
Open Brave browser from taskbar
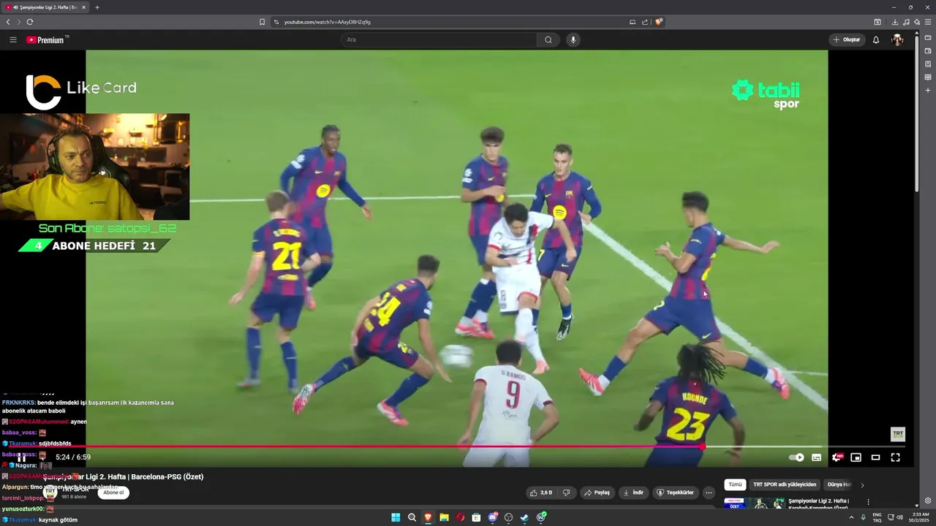coord(428,517)
